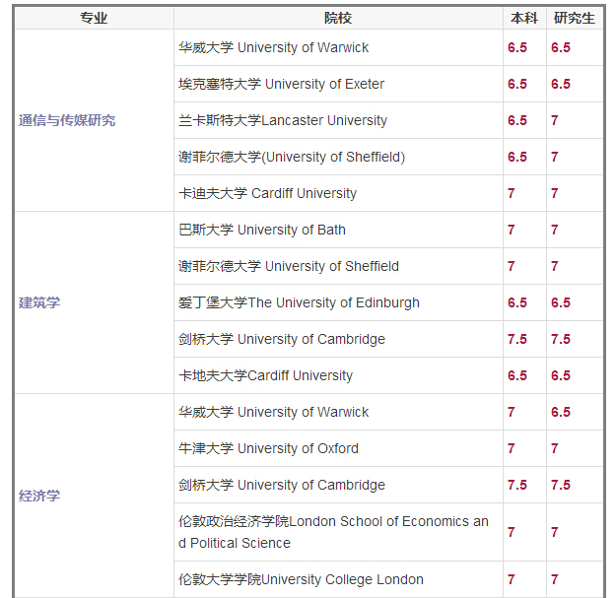616x598 pixels.
Task: Click Oxford postgraduate score 7
Action: point(554,448)
